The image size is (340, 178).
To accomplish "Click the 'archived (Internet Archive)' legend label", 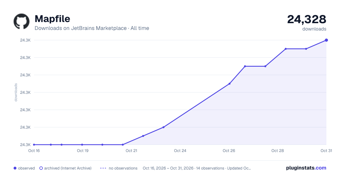I will point(68,168).
